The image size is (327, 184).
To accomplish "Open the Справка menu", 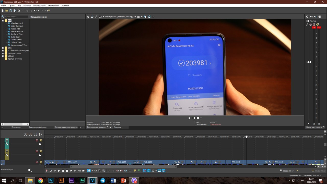I will [x=65, y=6].
